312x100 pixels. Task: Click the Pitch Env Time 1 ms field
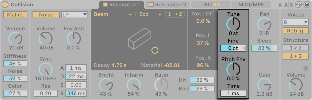tap(233, 93)
